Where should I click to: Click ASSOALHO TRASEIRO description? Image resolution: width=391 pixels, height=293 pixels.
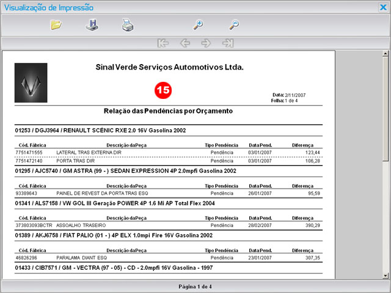click(81, 225)
